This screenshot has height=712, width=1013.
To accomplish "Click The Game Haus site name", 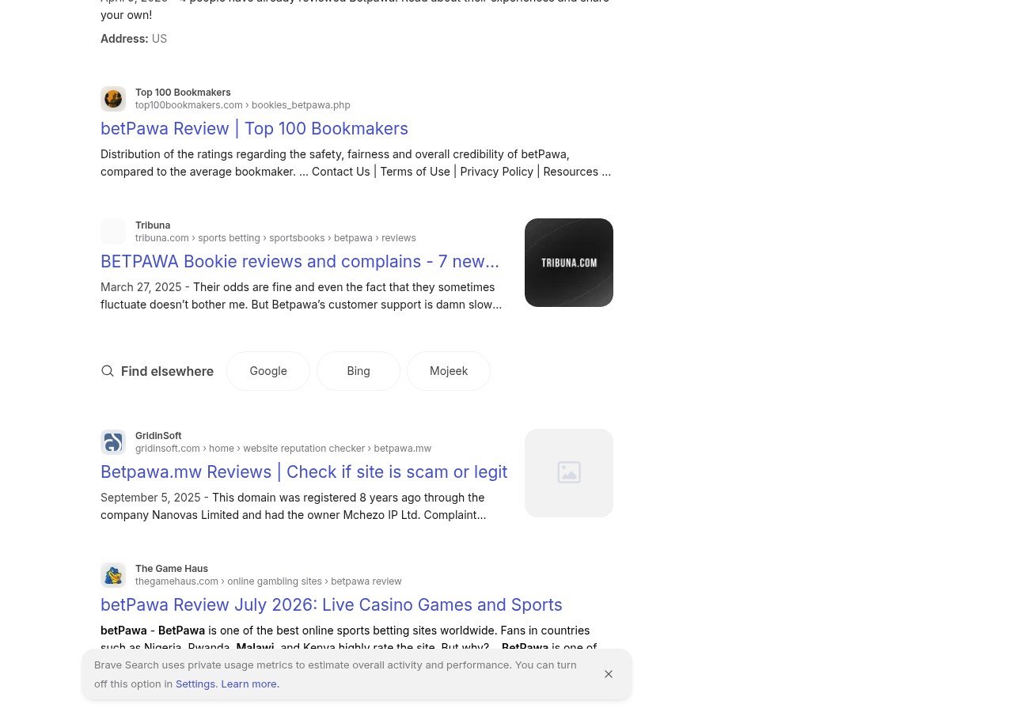I will coord(172,569).
